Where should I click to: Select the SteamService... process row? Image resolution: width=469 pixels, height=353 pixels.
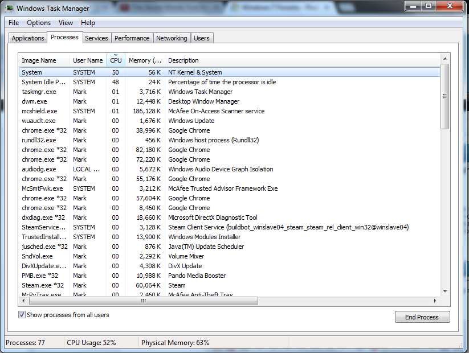click(230, 227)
